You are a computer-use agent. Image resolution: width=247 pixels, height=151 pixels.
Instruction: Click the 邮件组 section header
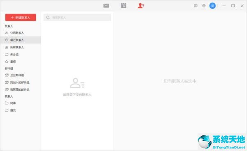click(9, 69)
